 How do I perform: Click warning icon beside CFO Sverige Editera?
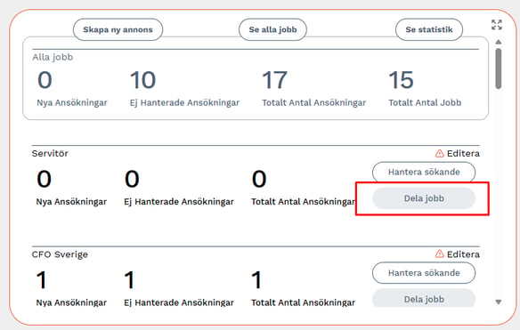click(x=439, y=254)
